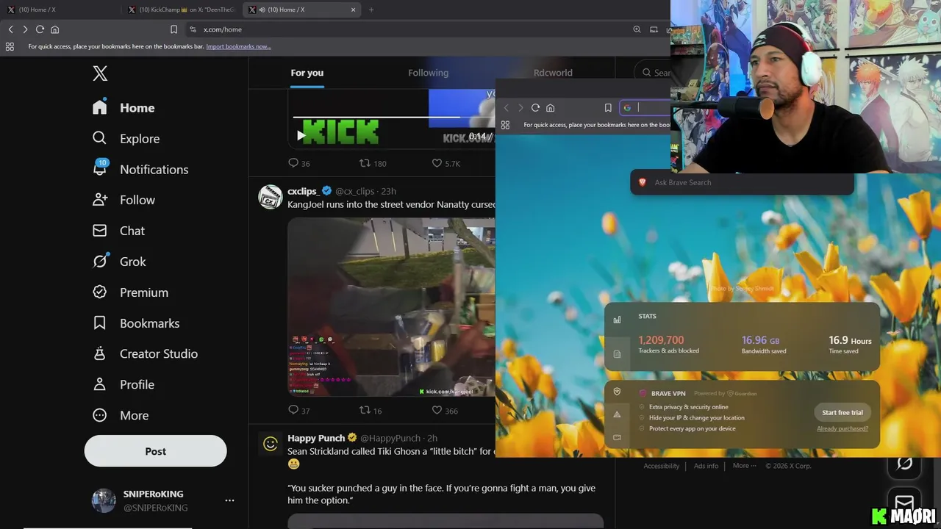This screenshot has width=941, height=529.
Task: Open Grok assistant
Action: tap(119, 262)
